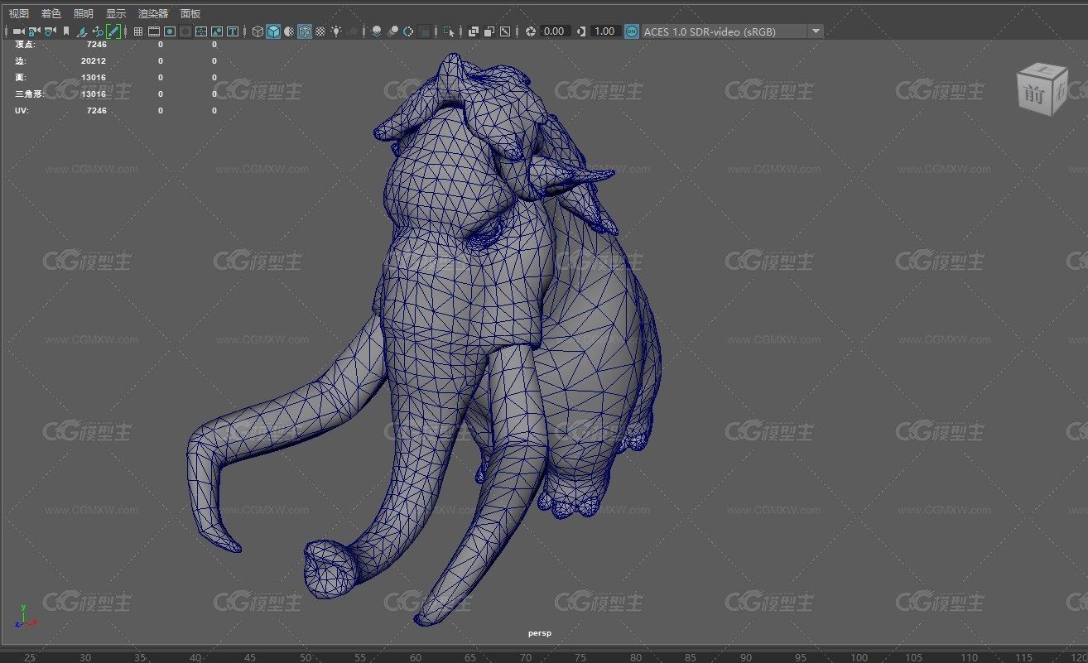
Task: Click the XYZ axis indicator in the viewport corner
Action: point(26,617)
